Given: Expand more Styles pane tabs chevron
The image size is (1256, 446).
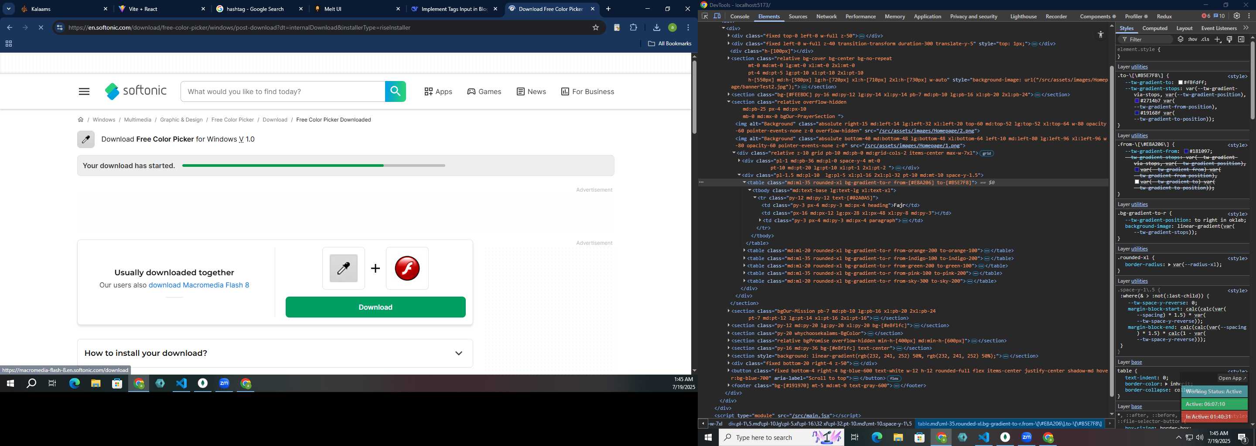Looking at the screenshot, I should coord(1246,28).
